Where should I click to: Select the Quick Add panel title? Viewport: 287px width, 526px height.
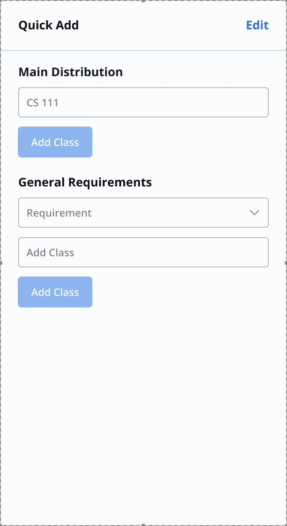click(49, 25)
